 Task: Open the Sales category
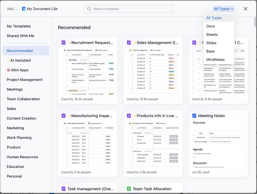[26, 109]
